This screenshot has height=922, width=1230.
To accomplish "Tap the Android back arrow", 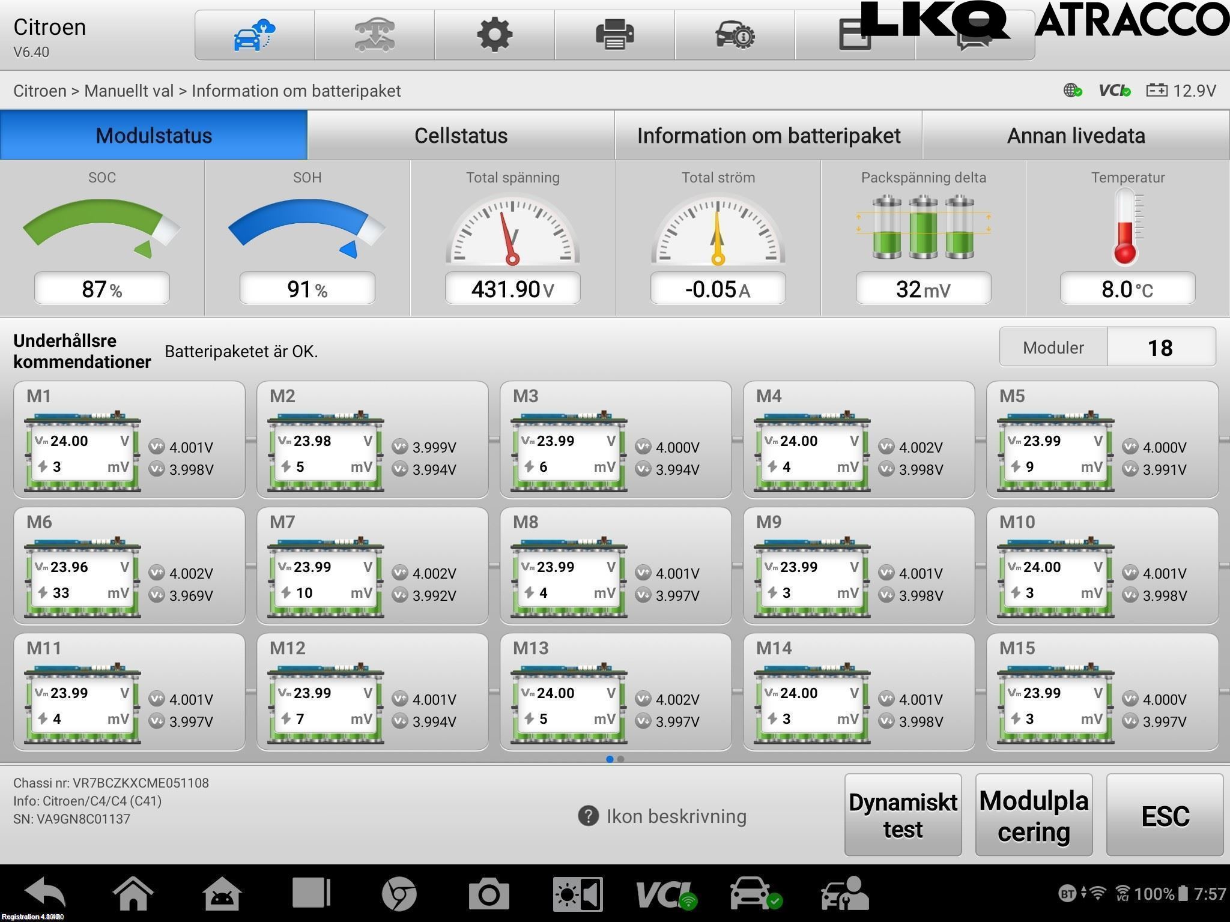I will [x=45, y=894].
